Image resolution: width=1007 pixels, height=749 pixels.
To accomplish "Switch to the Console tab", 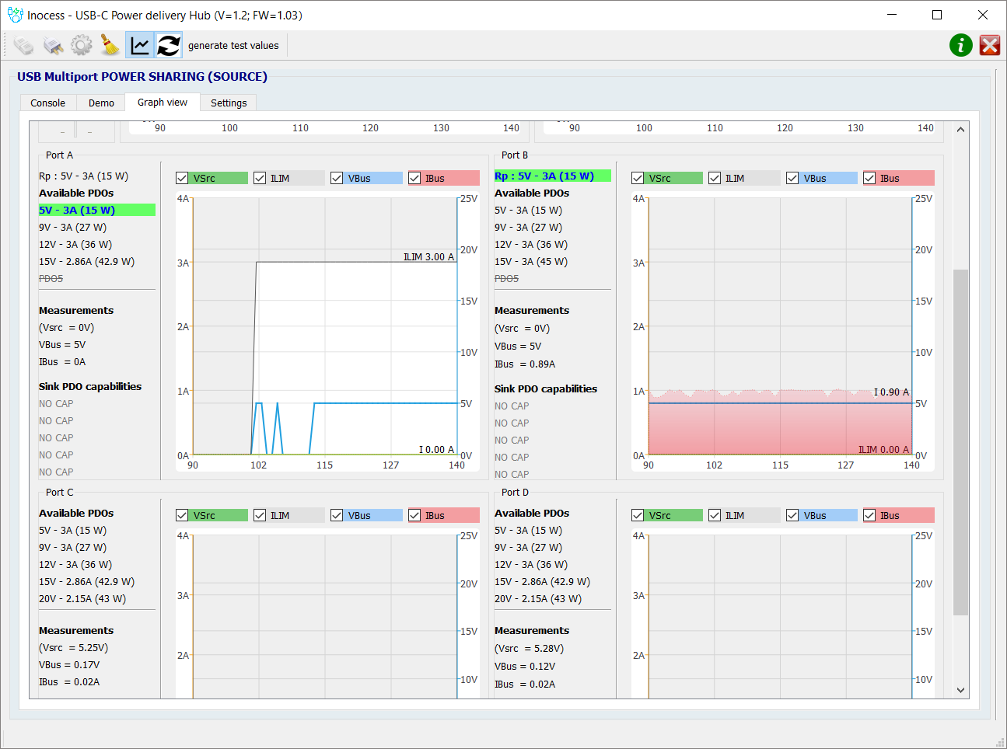I will pos(47,103).
